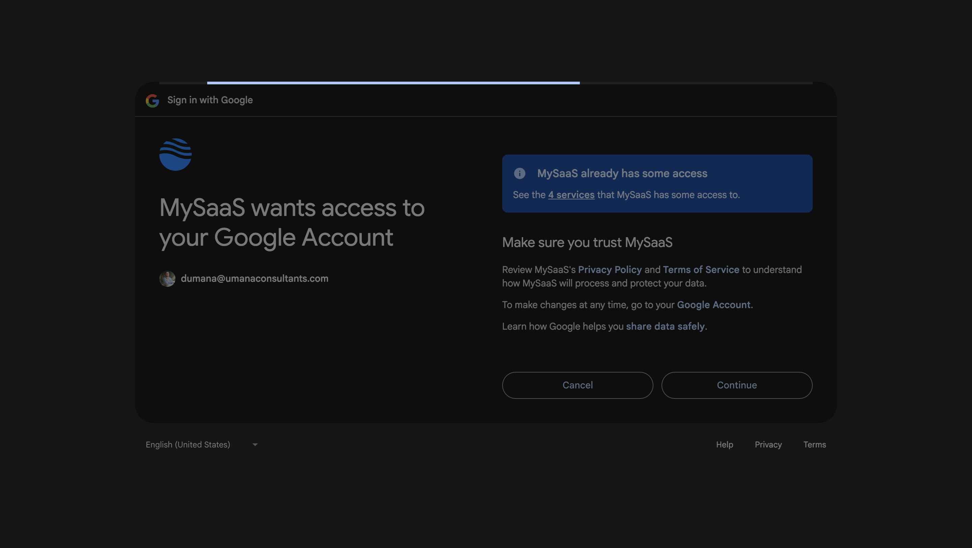This screenshot has height=548, width=972.
Task: Click the info icon in access banner
Action: pyautogui.click(x=520, y=173)
